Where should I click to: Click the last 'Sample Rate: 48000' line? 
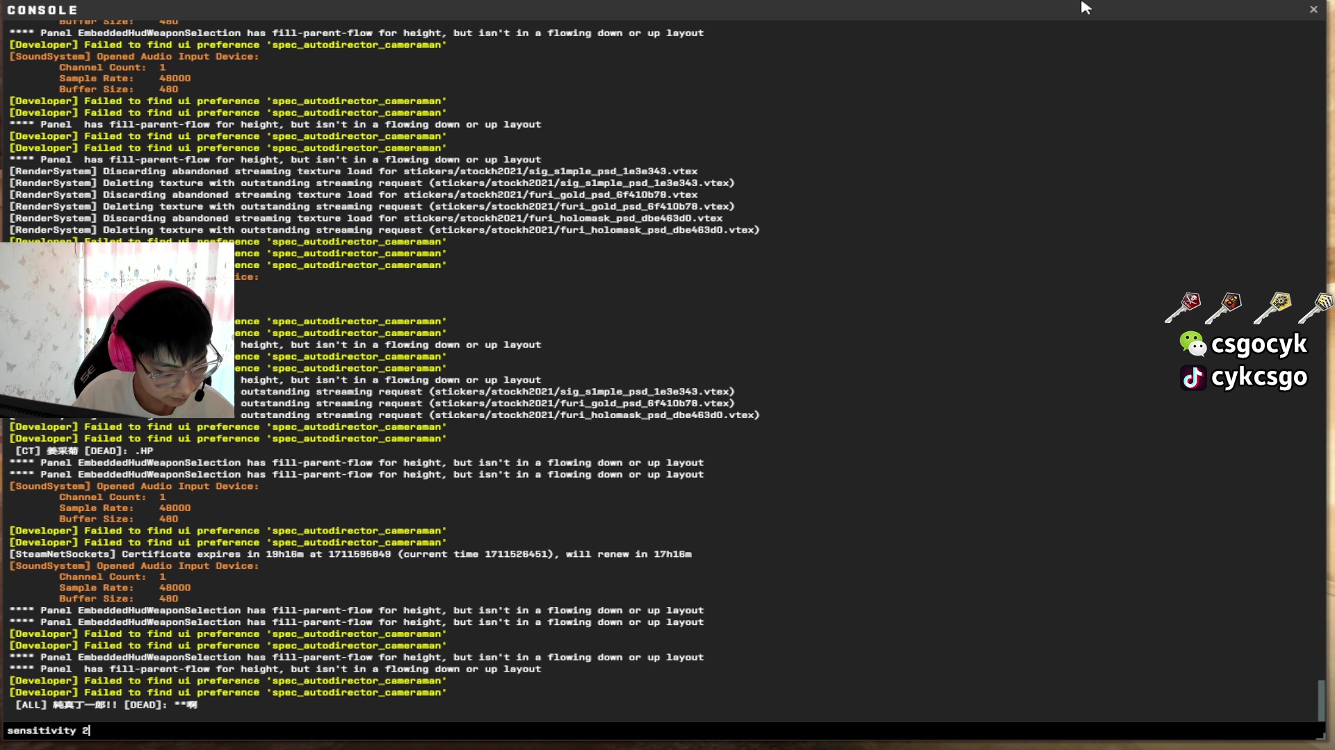pyautogui.click(x=125, y=587)
